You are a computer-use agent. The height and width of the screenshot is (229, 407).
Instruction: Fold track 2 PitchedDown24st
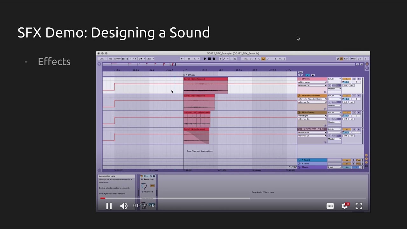(299, 96)
